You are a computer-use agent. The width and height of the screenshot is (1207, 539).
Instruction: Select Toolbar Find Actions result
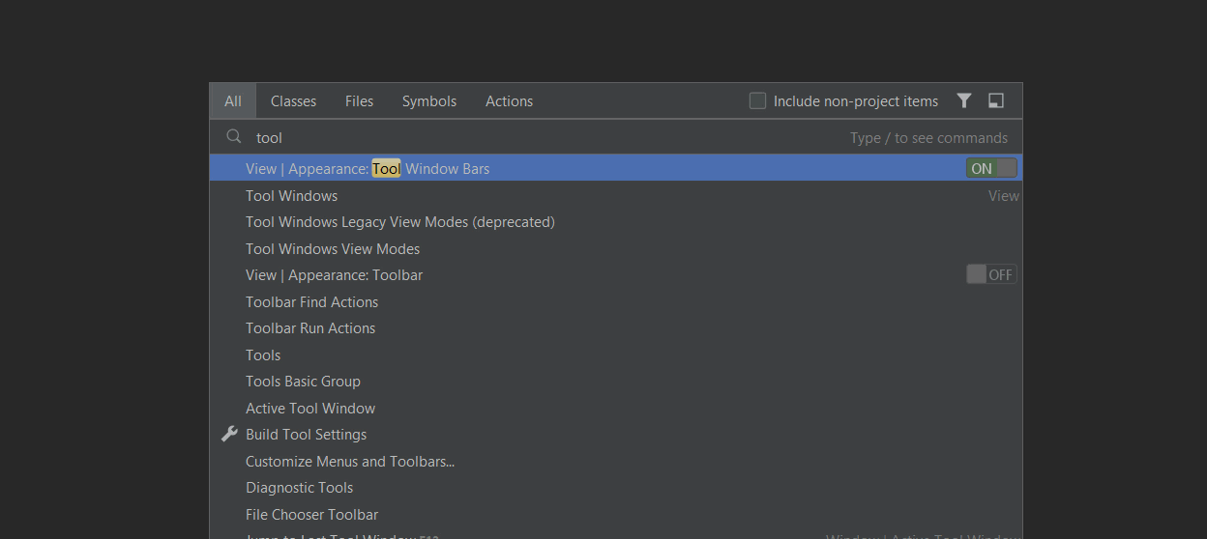[x=616, y=301]
